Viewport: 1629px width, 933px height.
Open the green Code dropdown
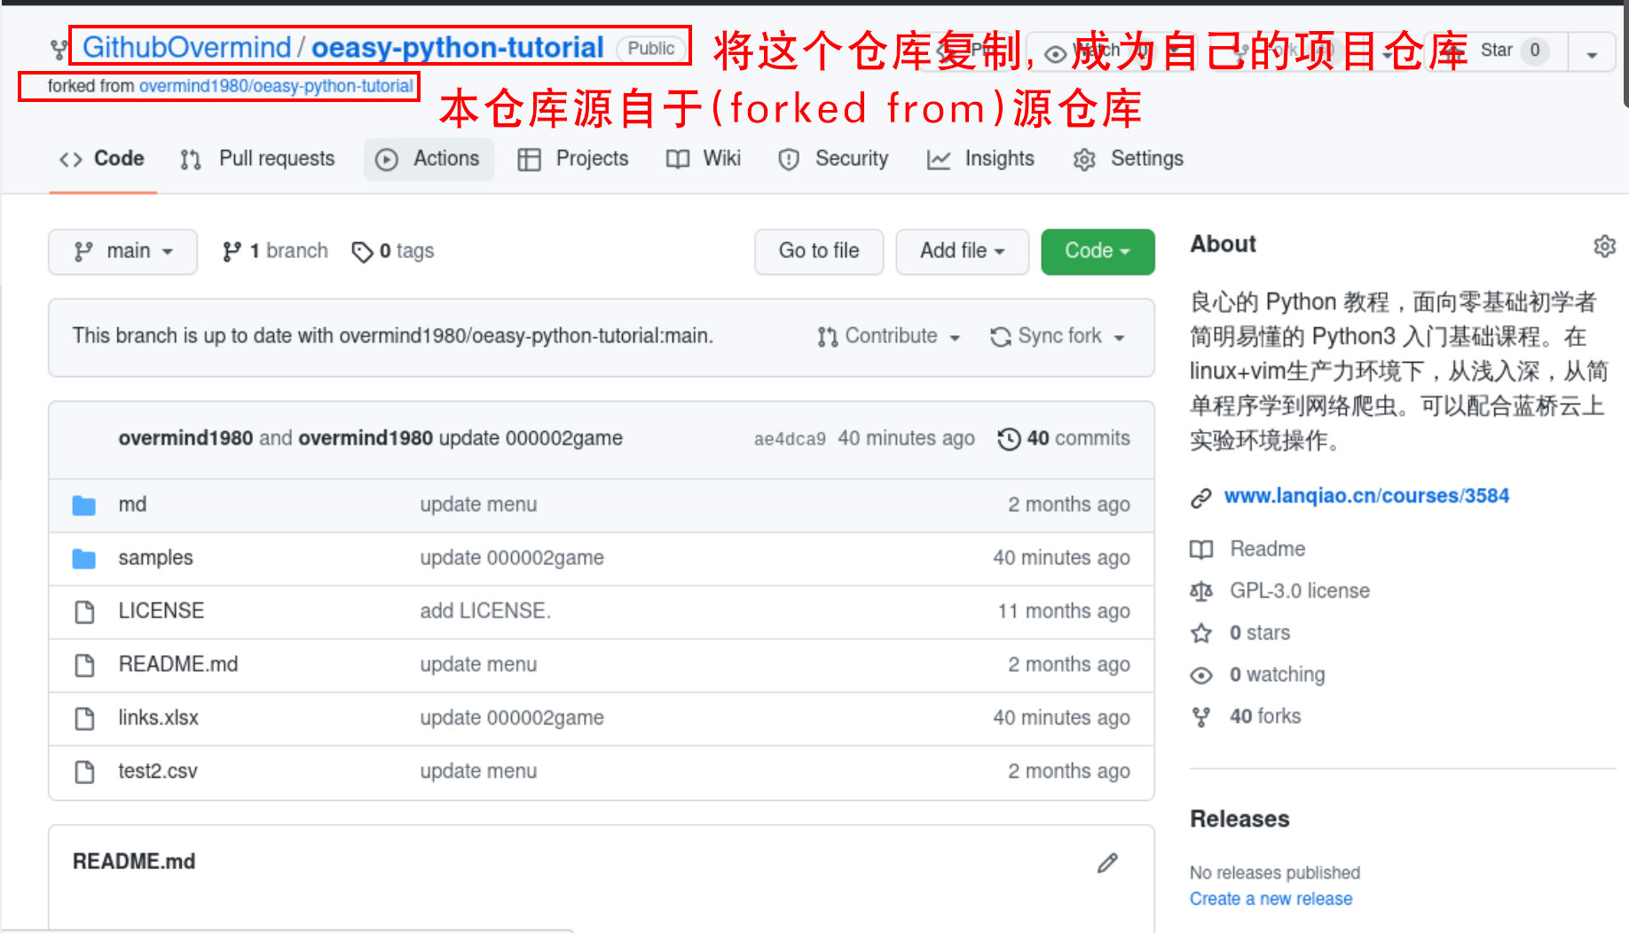1098,252
